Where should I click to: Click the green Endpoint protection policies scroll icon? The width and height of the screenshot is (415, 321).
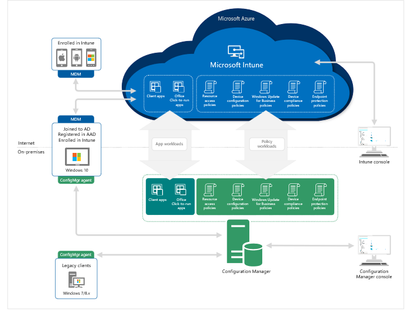click(320, 190)
